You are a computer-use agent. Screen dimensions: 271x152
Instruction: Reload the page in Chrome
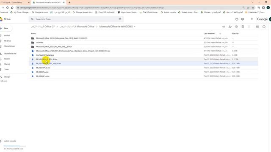pos(8,8)
